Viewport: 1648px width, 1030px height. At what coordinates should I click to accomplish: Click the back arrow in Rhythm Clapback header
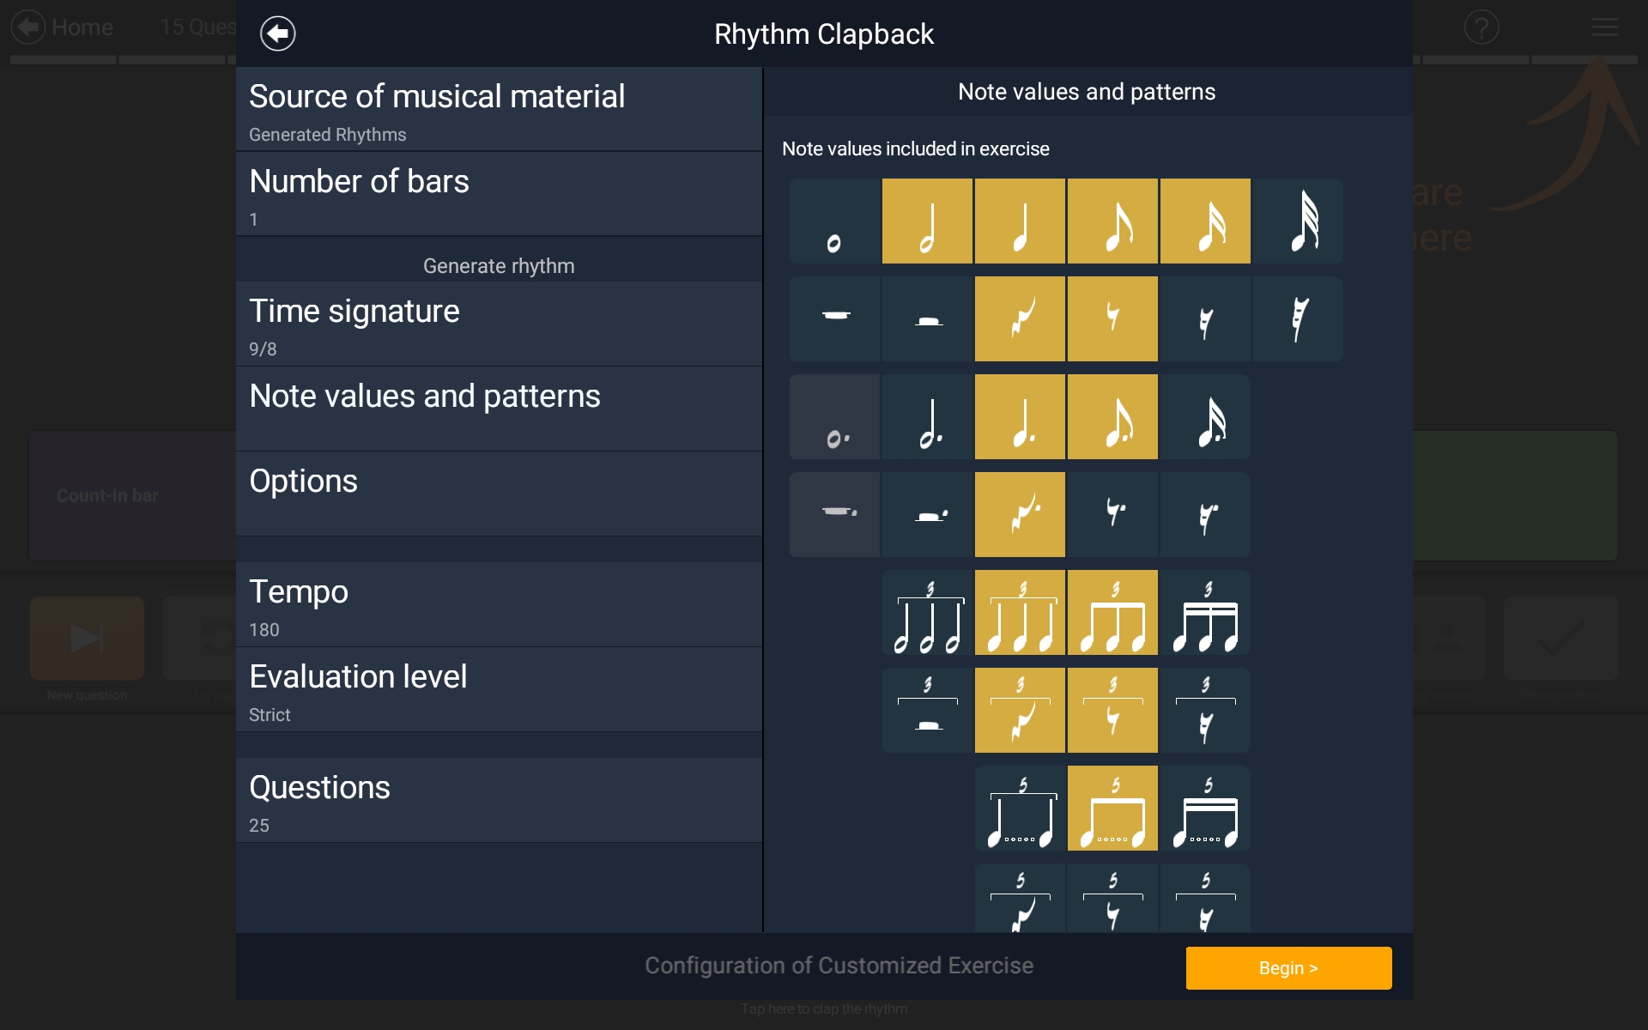click(x=278, y=34)
